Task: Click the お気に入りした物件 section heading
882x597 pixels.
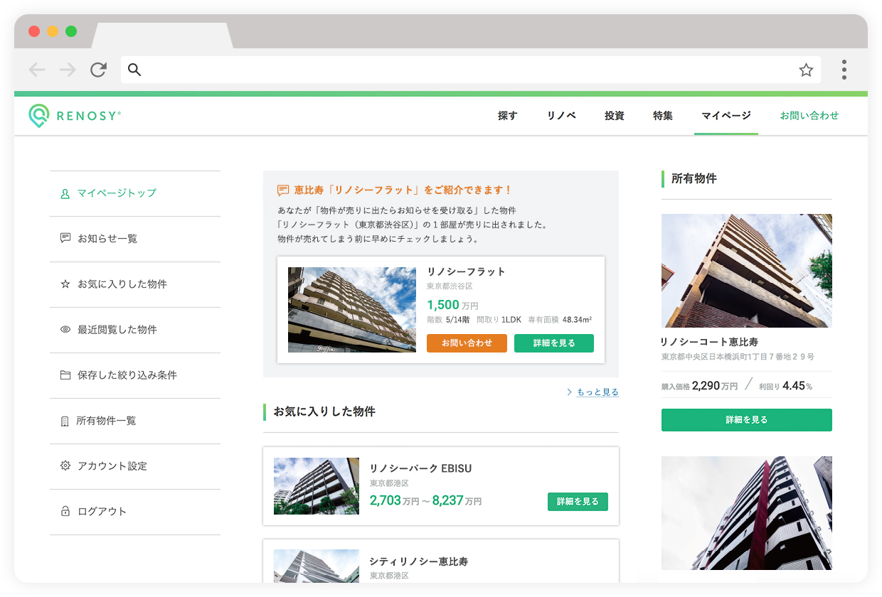Action: [324, 412]
